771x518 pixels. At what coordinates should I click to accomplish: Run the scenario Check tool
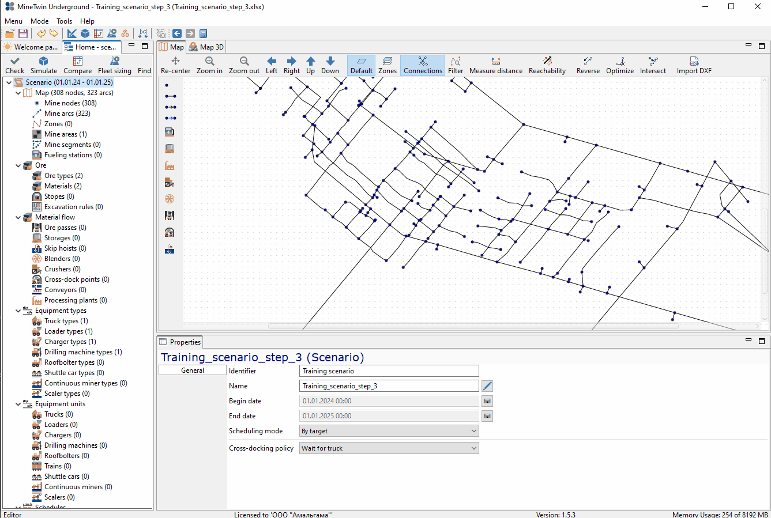15,65
